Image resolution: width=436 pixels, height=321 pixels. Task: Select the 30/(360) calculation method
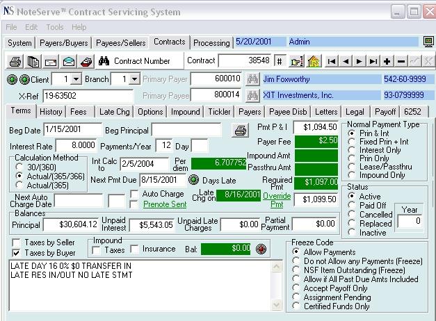click(x=19, y=167)
